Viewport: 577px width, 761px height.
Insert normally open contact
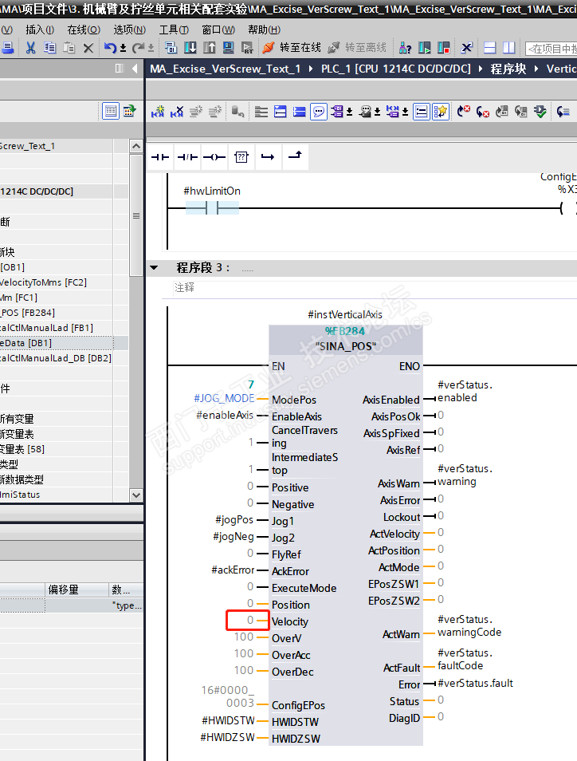click(160, 157)
